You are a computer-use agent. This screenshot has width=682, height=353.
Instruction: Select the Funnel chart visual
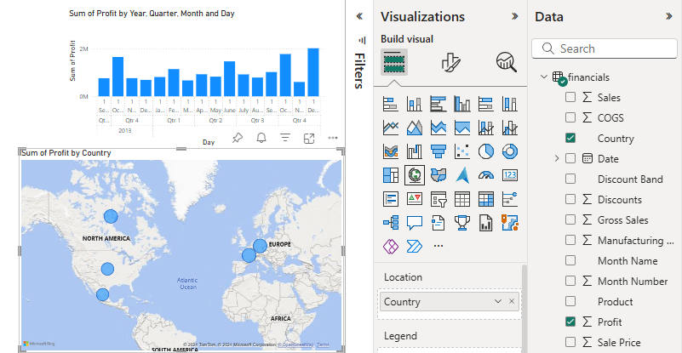coord(438,151)
